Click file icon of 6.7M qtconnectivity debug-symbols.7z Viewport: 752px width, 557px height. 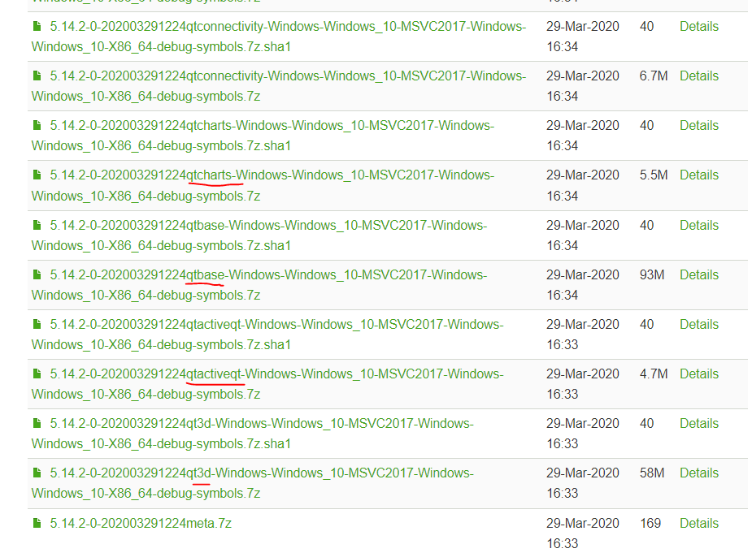(37, 76)
